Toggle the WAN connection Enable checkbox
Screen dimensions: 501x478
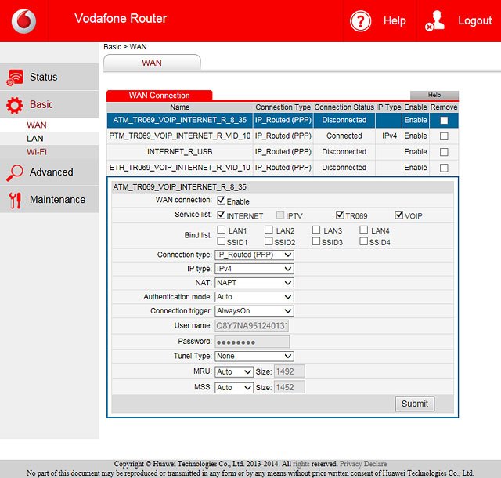[221, 201]
